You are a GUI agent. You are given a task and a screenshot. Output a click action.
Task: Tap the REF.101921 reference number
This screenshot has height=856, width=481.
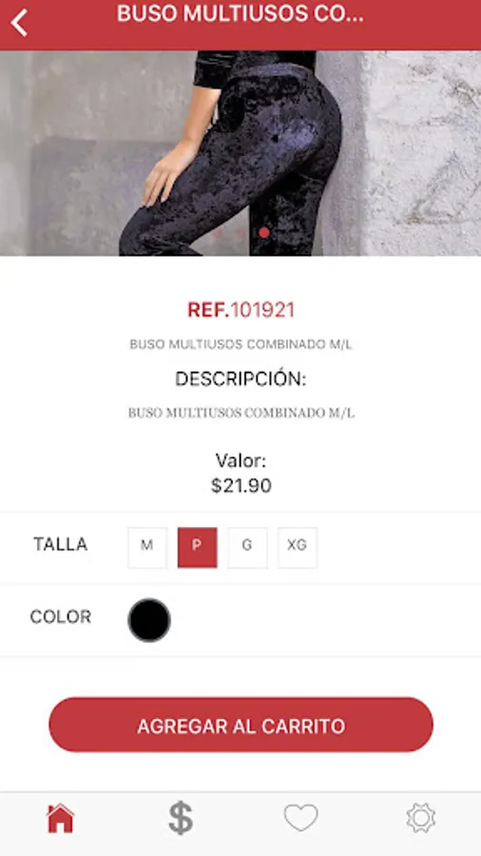point(241,310)
